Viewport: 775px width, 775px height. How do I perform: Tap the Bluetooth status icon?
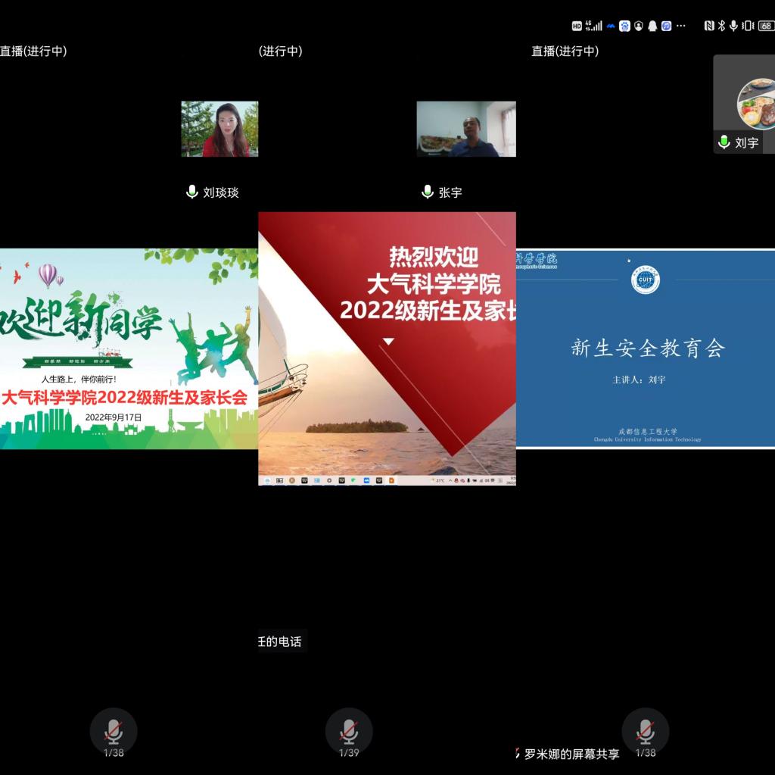[721, 26]
